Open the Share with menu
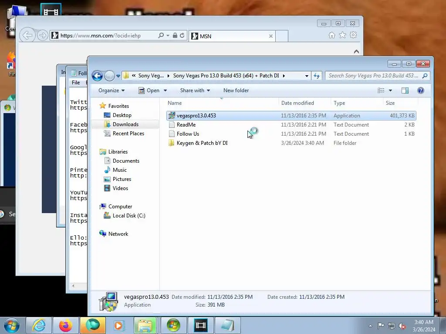 195,90
